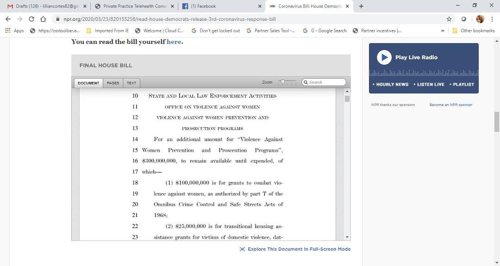
Task: Open Chrome profile avatar
Action: tap(480, 19)
